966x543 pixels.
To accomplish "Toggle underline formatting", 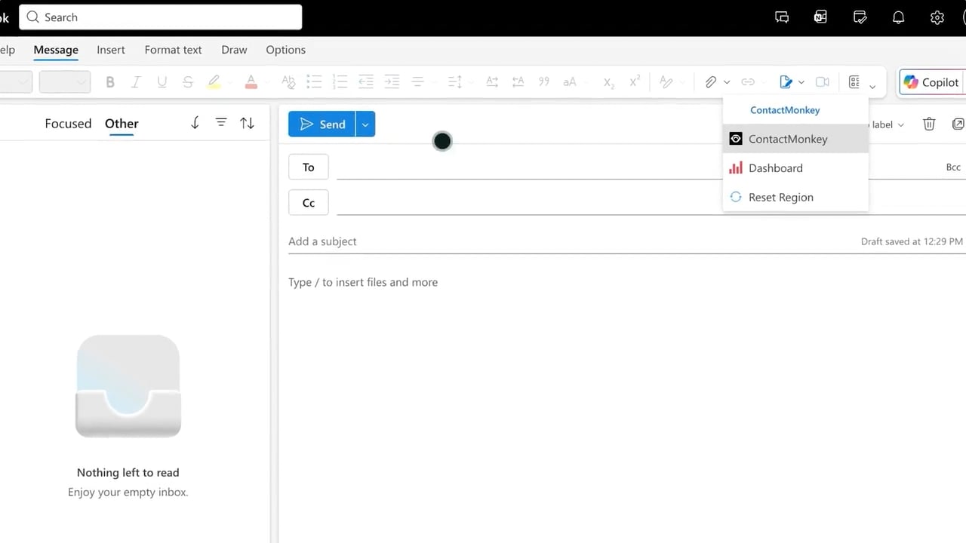I will [162, 82].
